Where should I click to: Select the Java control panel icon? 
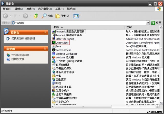(x=54, y=46)
